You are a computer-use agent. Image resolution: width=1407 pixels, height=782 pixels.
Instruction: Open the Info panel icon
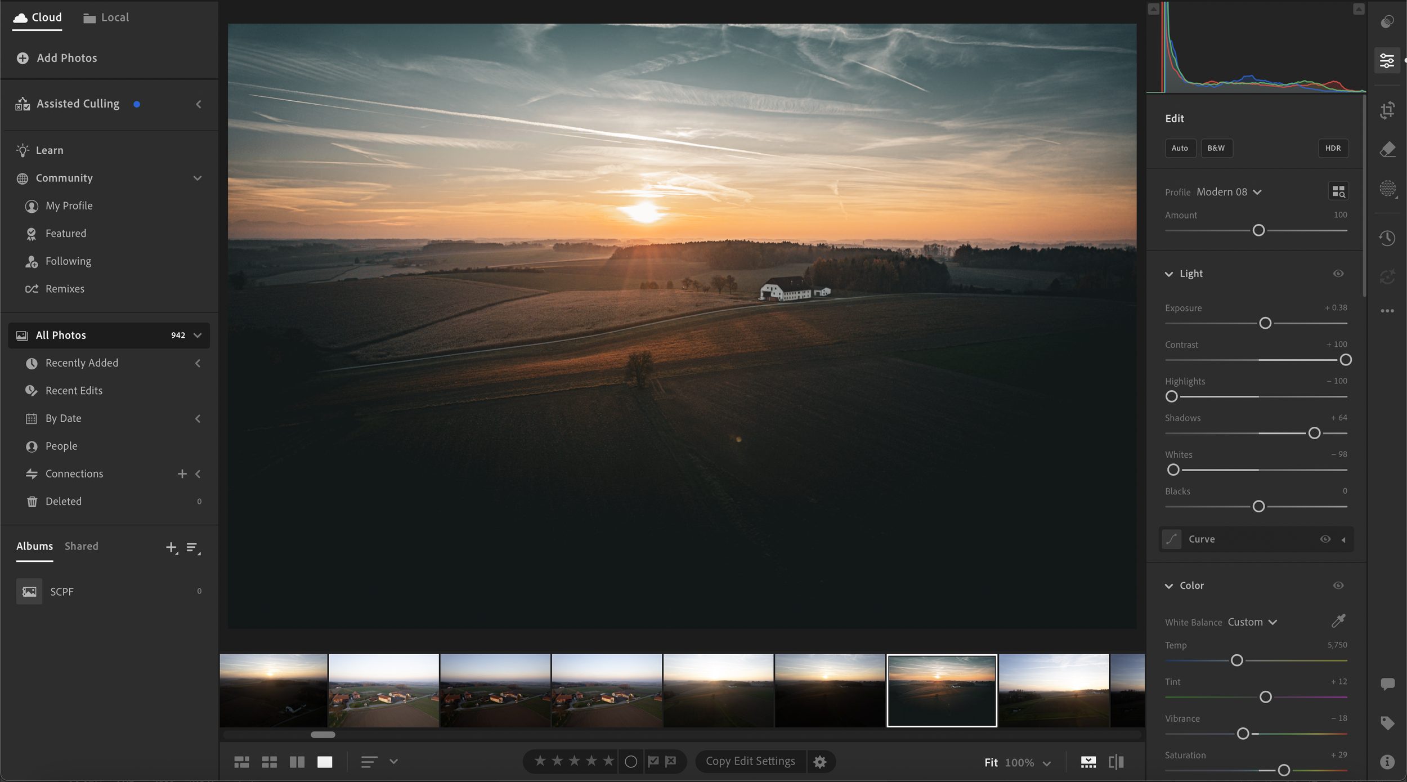(1387, 762)
